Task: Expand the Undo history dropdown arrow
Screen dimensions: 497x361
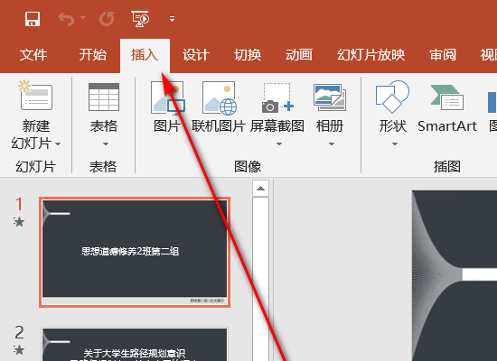Action: pyautogui.click(x=83, y=18)
